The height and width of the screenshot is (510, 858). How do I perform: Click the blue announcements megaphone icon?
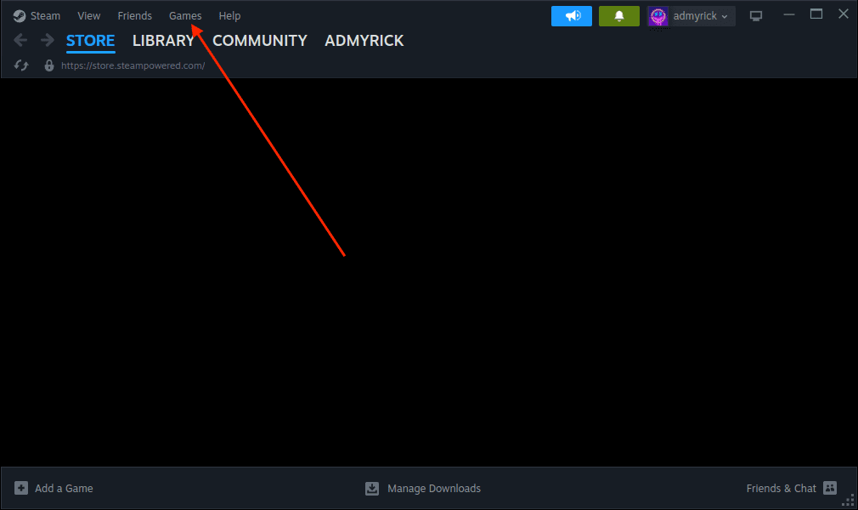(x=571, y=16)
